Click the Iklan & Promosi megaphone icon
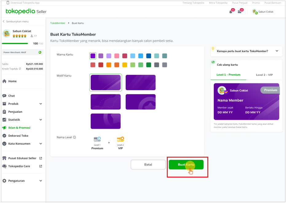 pyautogui.click(x=4, y=128)
